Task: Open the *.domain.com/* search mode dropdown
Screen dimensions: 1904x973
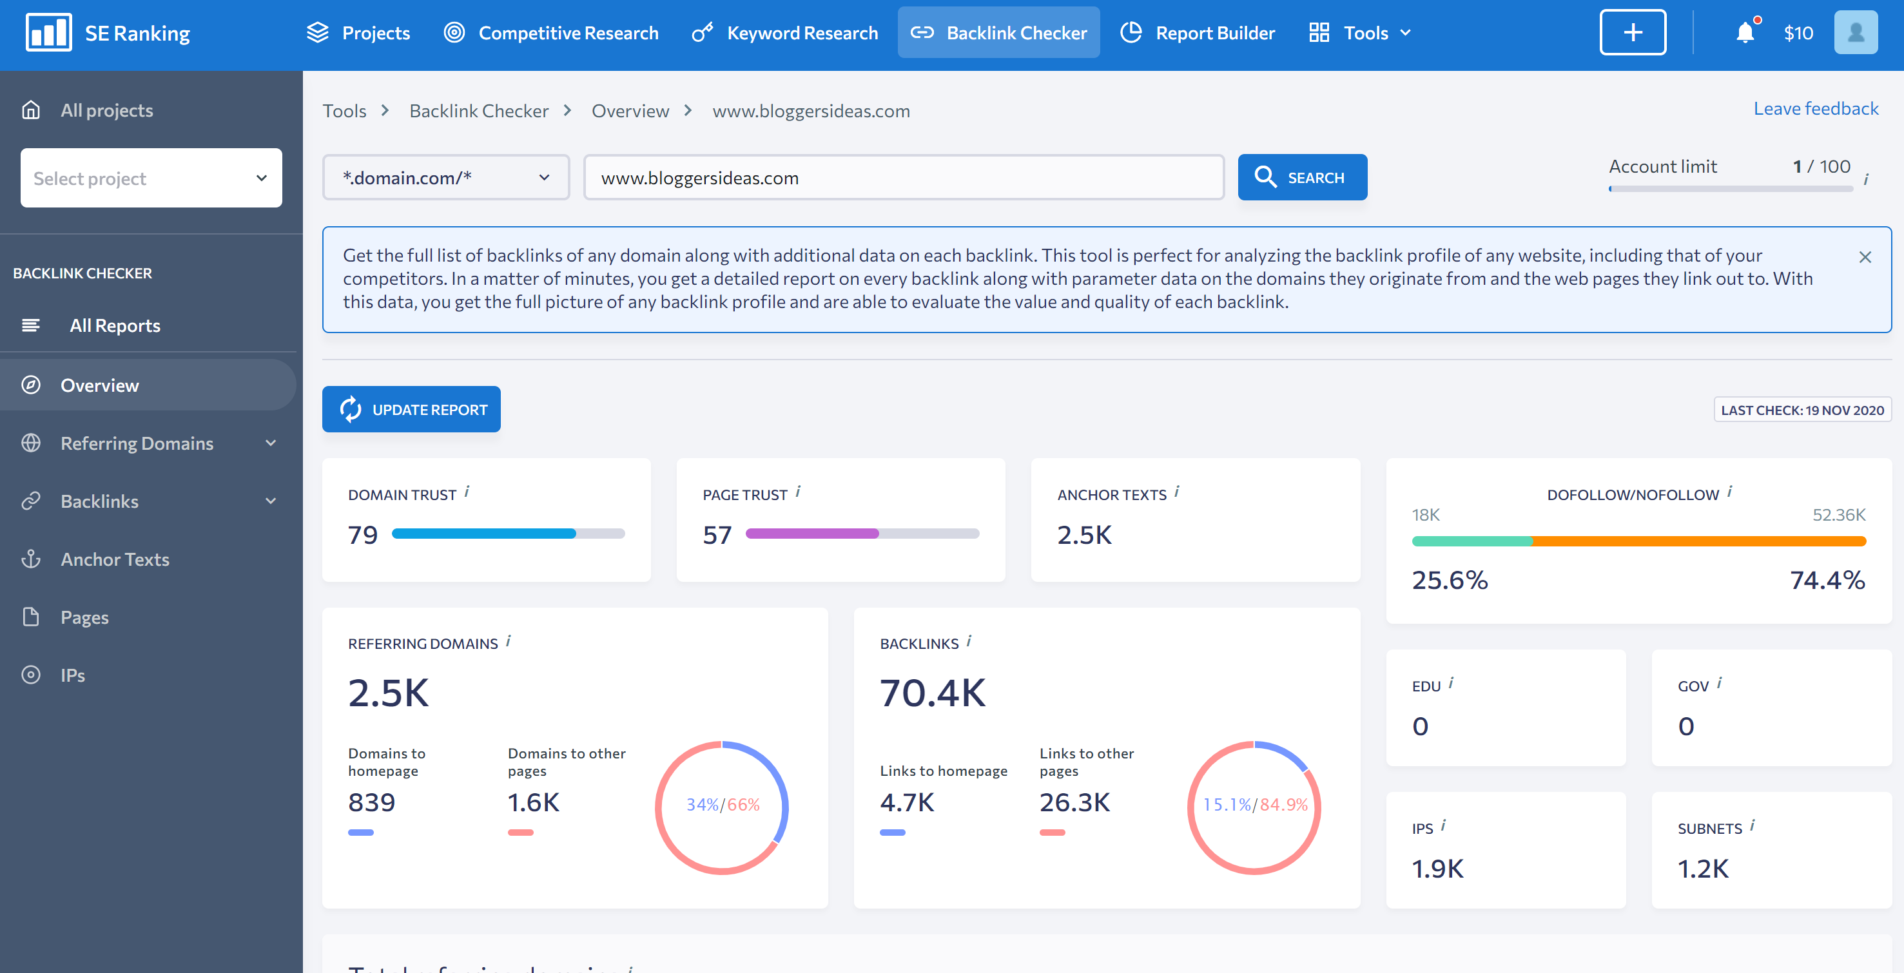Action: point(445,177)
